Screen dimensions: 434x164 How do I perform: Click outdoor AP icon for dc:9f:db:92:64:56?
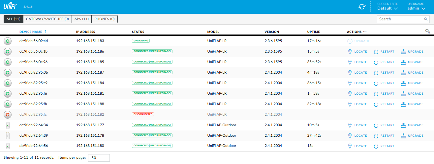[x=8, y=146]
